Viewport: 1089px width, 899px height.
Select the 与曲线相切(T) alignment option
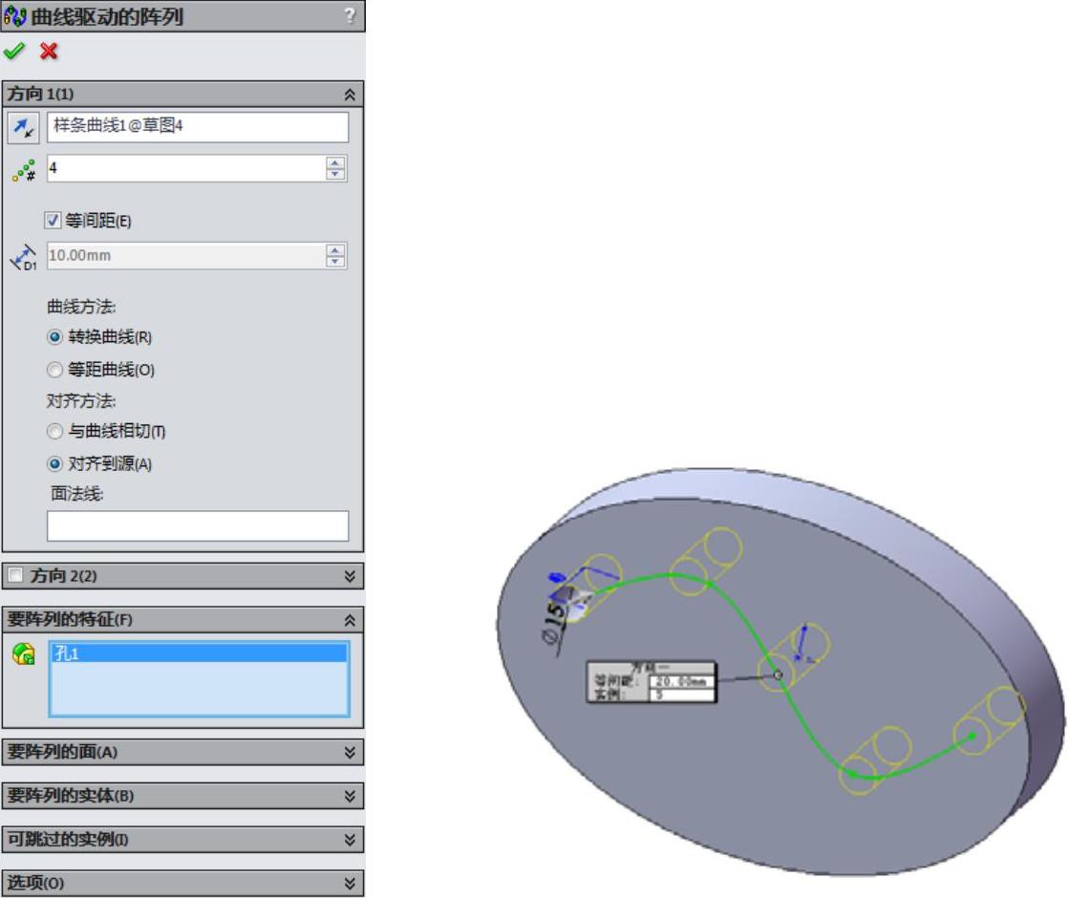(54, 432)
